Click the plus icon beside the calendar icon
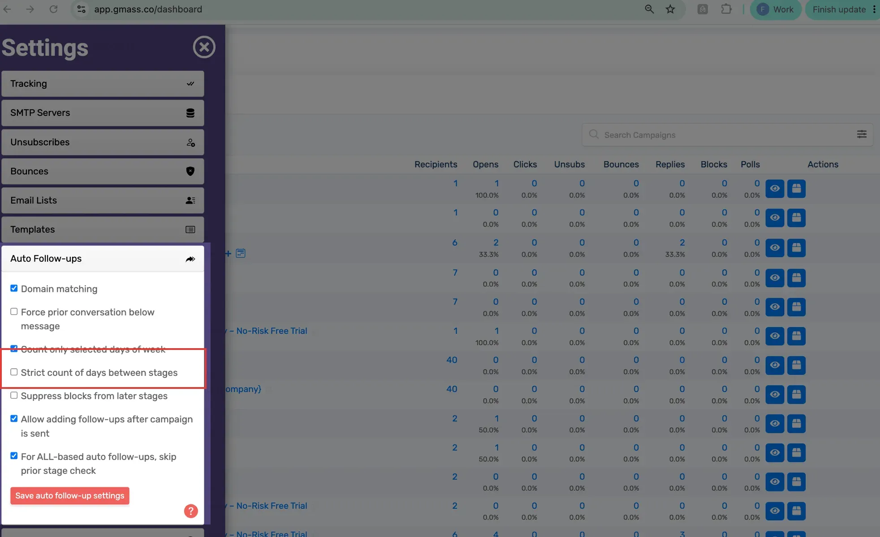The width and height of the screenshot is (880, 537). pyautogui.click(x=228, y=254)
